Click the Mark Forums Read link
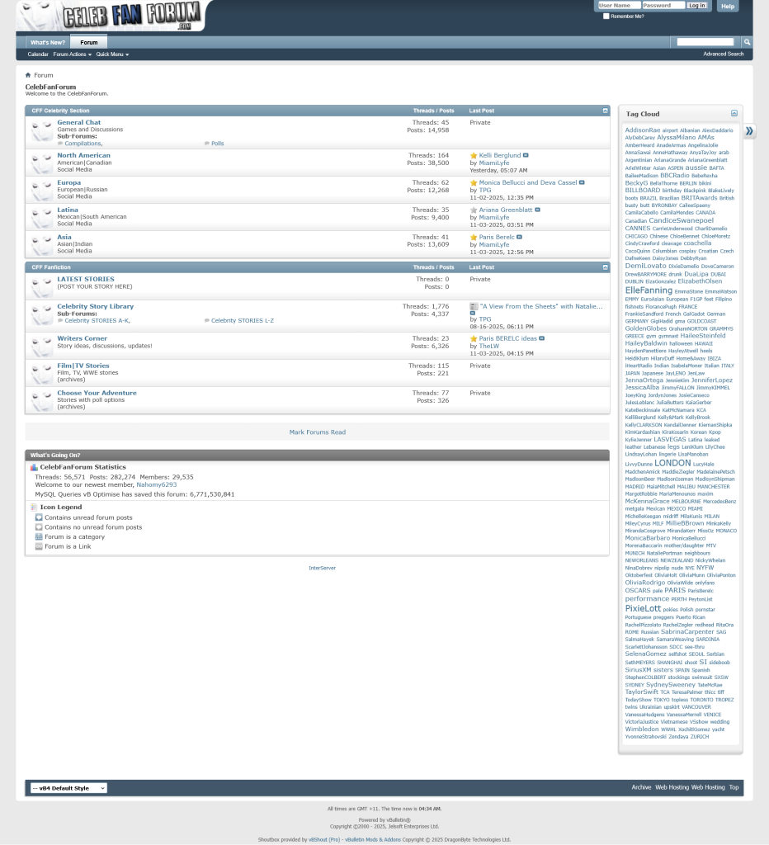 317,432
